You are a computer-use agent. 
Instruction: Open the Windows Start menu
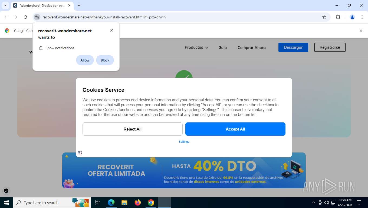coord(6,203)
